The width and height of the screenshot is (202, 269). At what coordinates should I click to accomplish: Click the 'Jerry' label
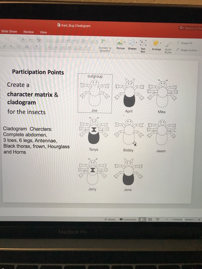[92, 189]
